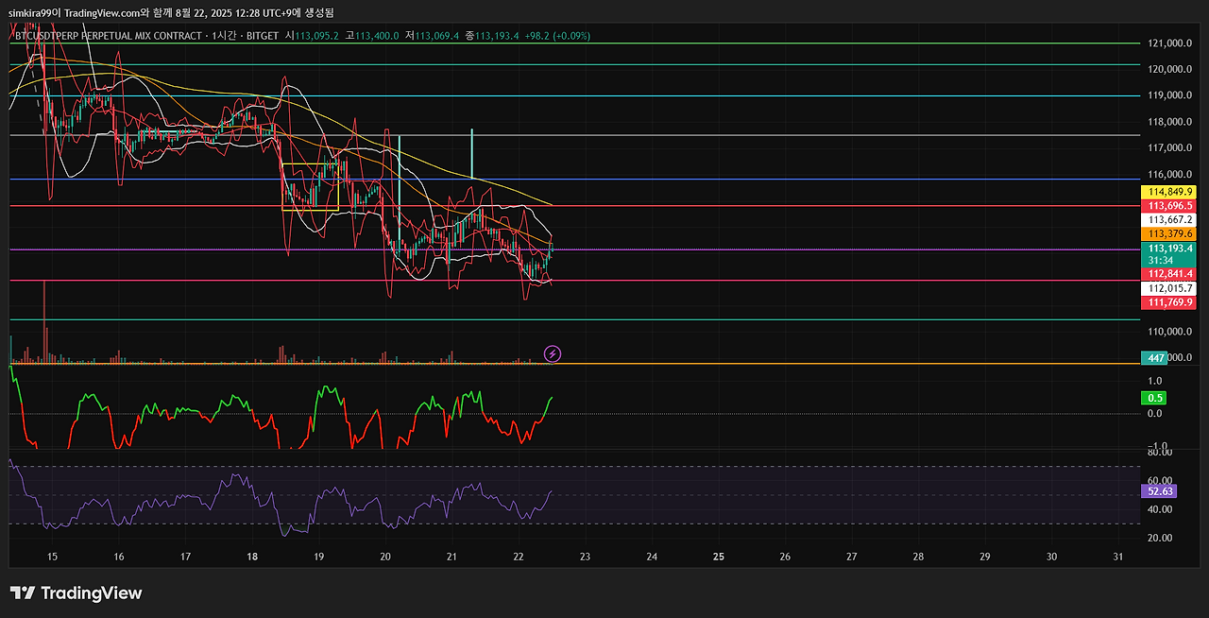Click the RSI axis label 20.00
This screenshot has height=618, width=1209.
(1161, 538)
